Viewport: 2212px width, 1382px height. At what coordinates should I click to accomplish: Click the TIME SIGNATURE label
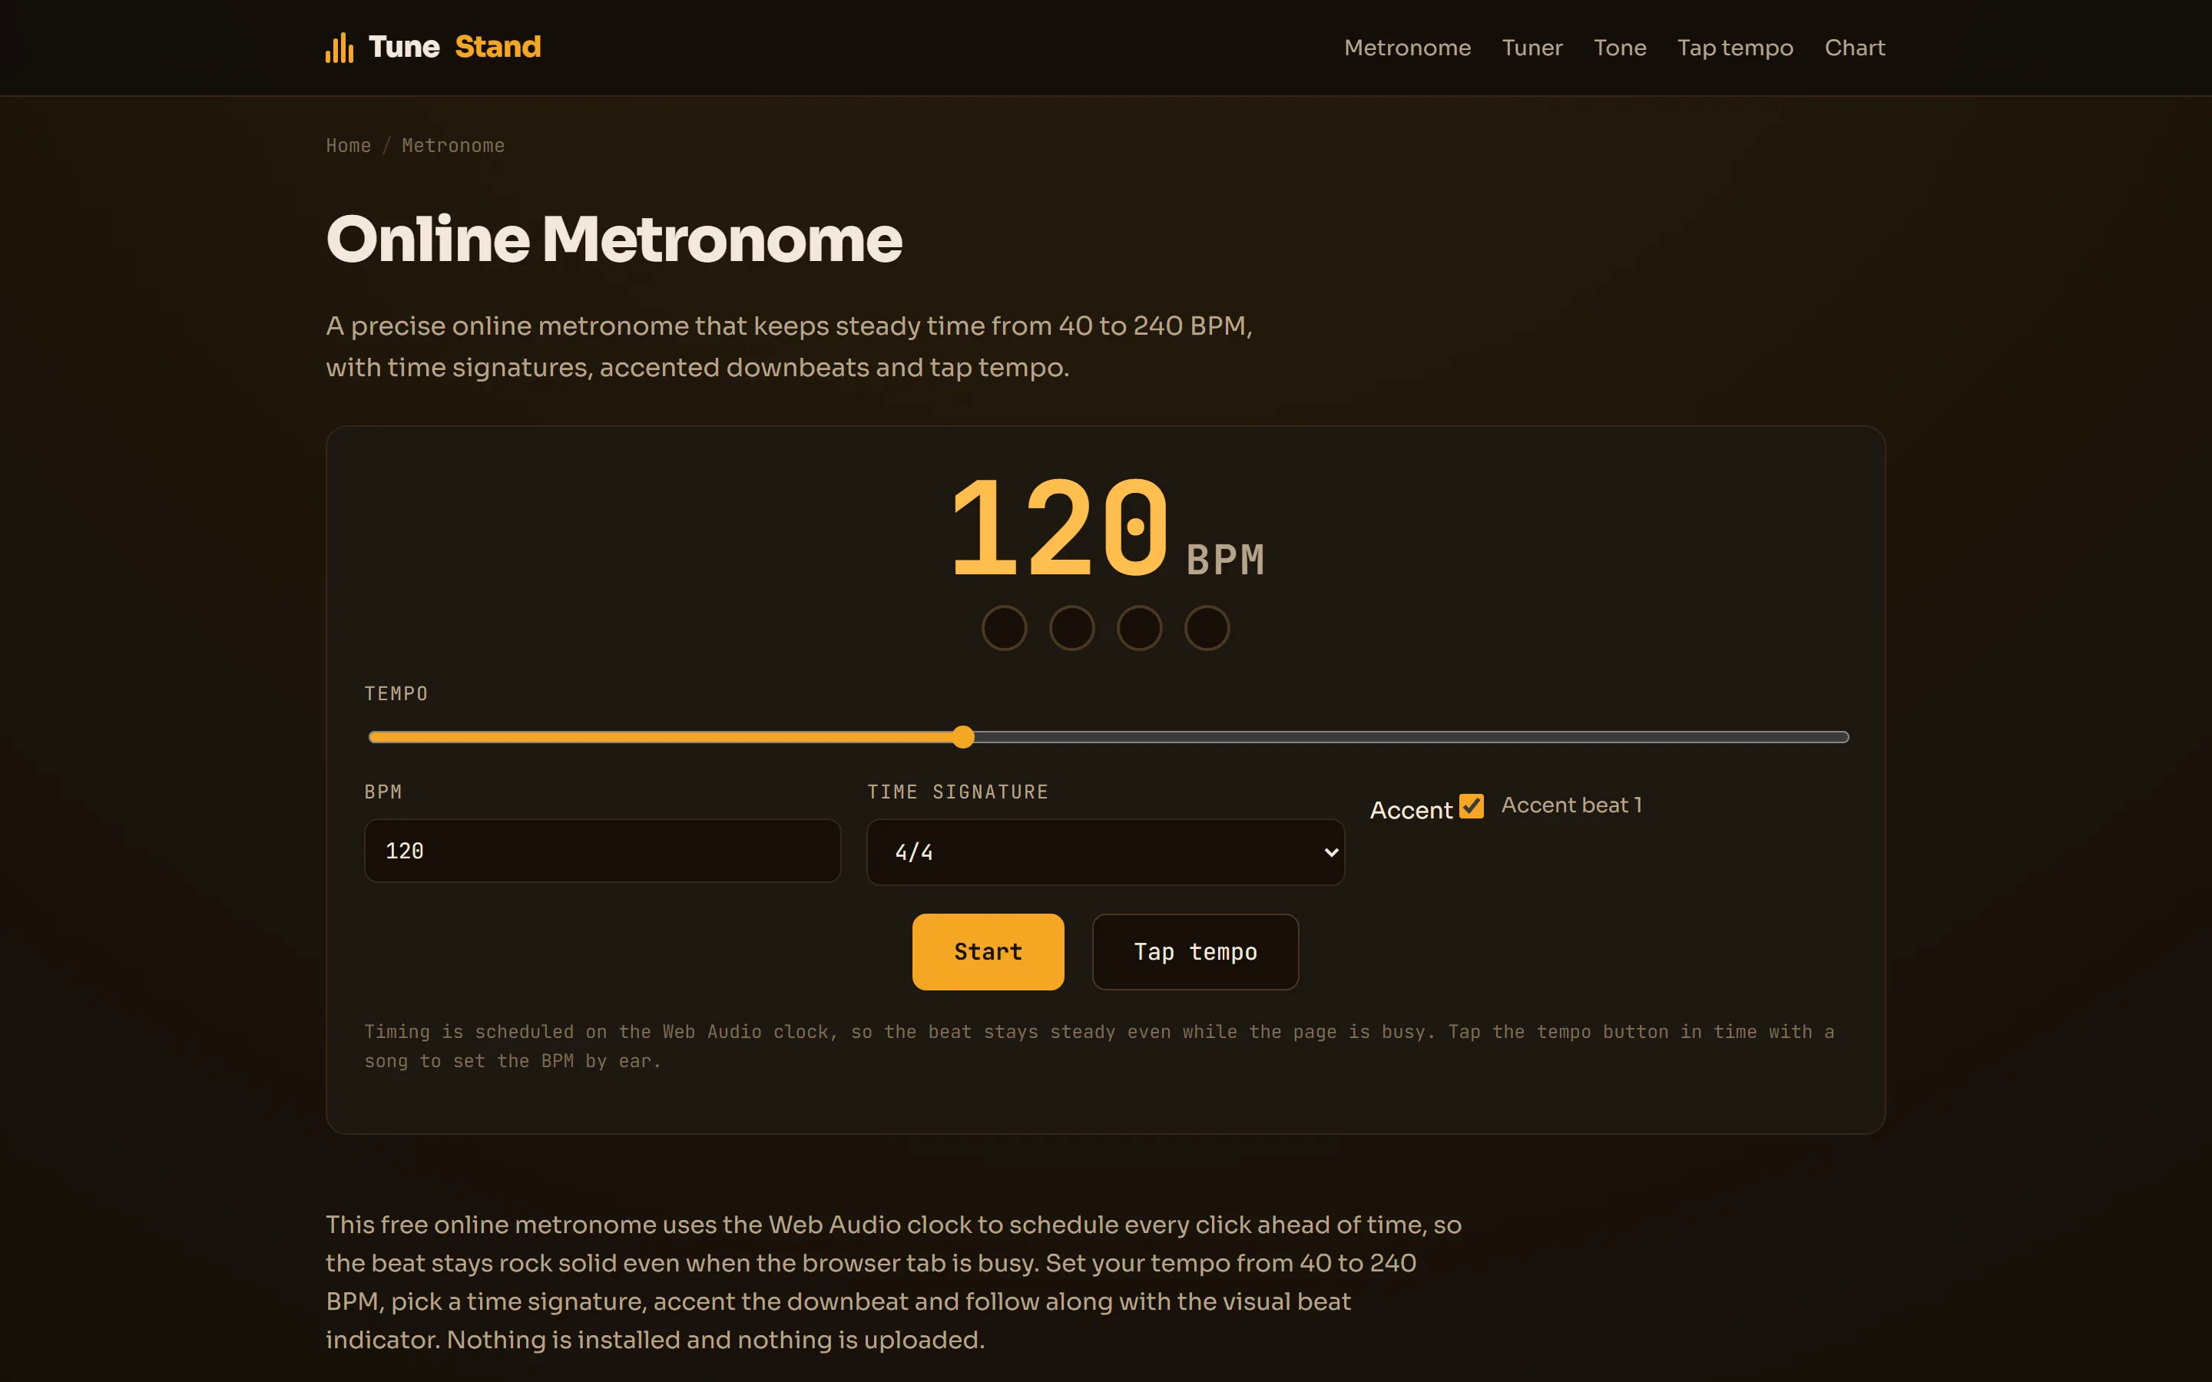(x=957, y=792)
